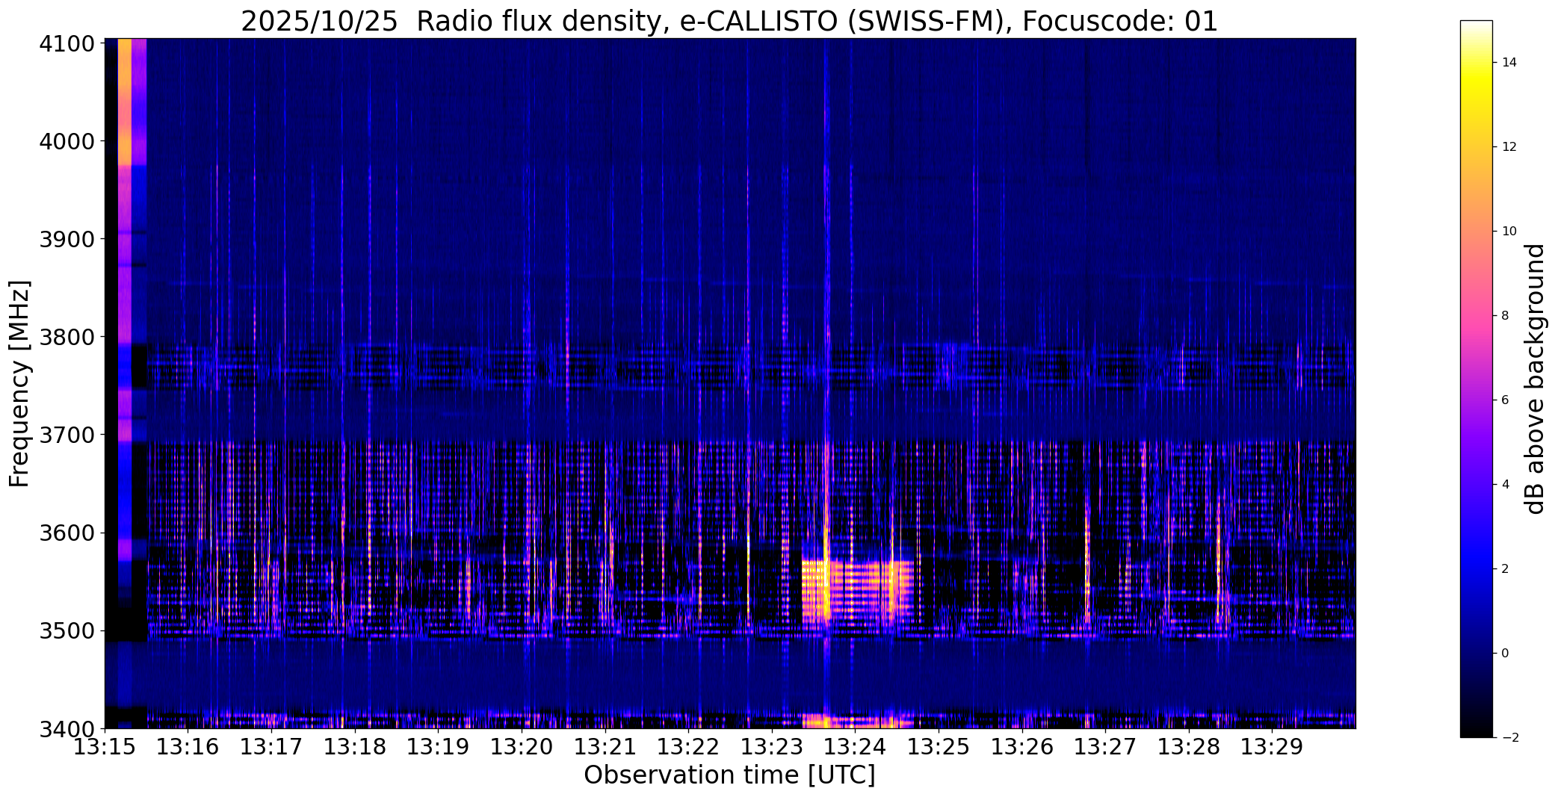
Task: Click the 3600 frequency tick label
Action: click(x=68, y=533)
